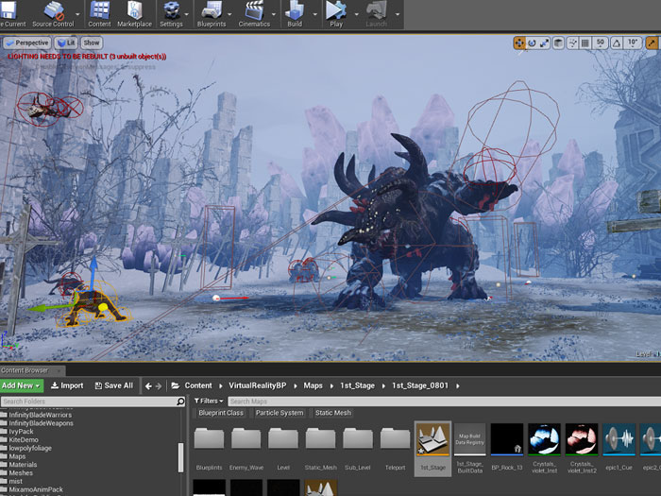The image size is (661, 496).
Task: Open the Enemy_Wave folder
Action: tap(246, 449)
